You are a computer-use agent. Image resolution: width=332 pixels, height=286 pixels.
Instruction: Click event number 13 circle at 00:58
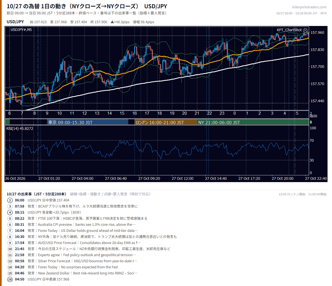10,261
